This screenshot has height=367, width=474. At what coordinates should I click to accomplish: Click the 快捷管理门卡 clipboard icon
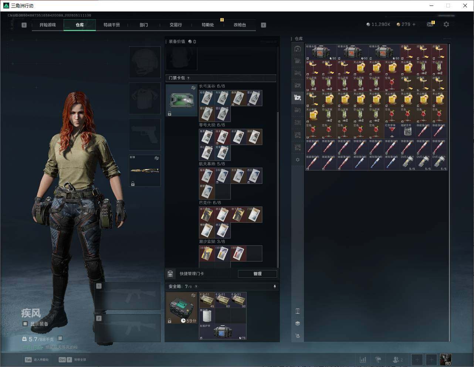170,274
